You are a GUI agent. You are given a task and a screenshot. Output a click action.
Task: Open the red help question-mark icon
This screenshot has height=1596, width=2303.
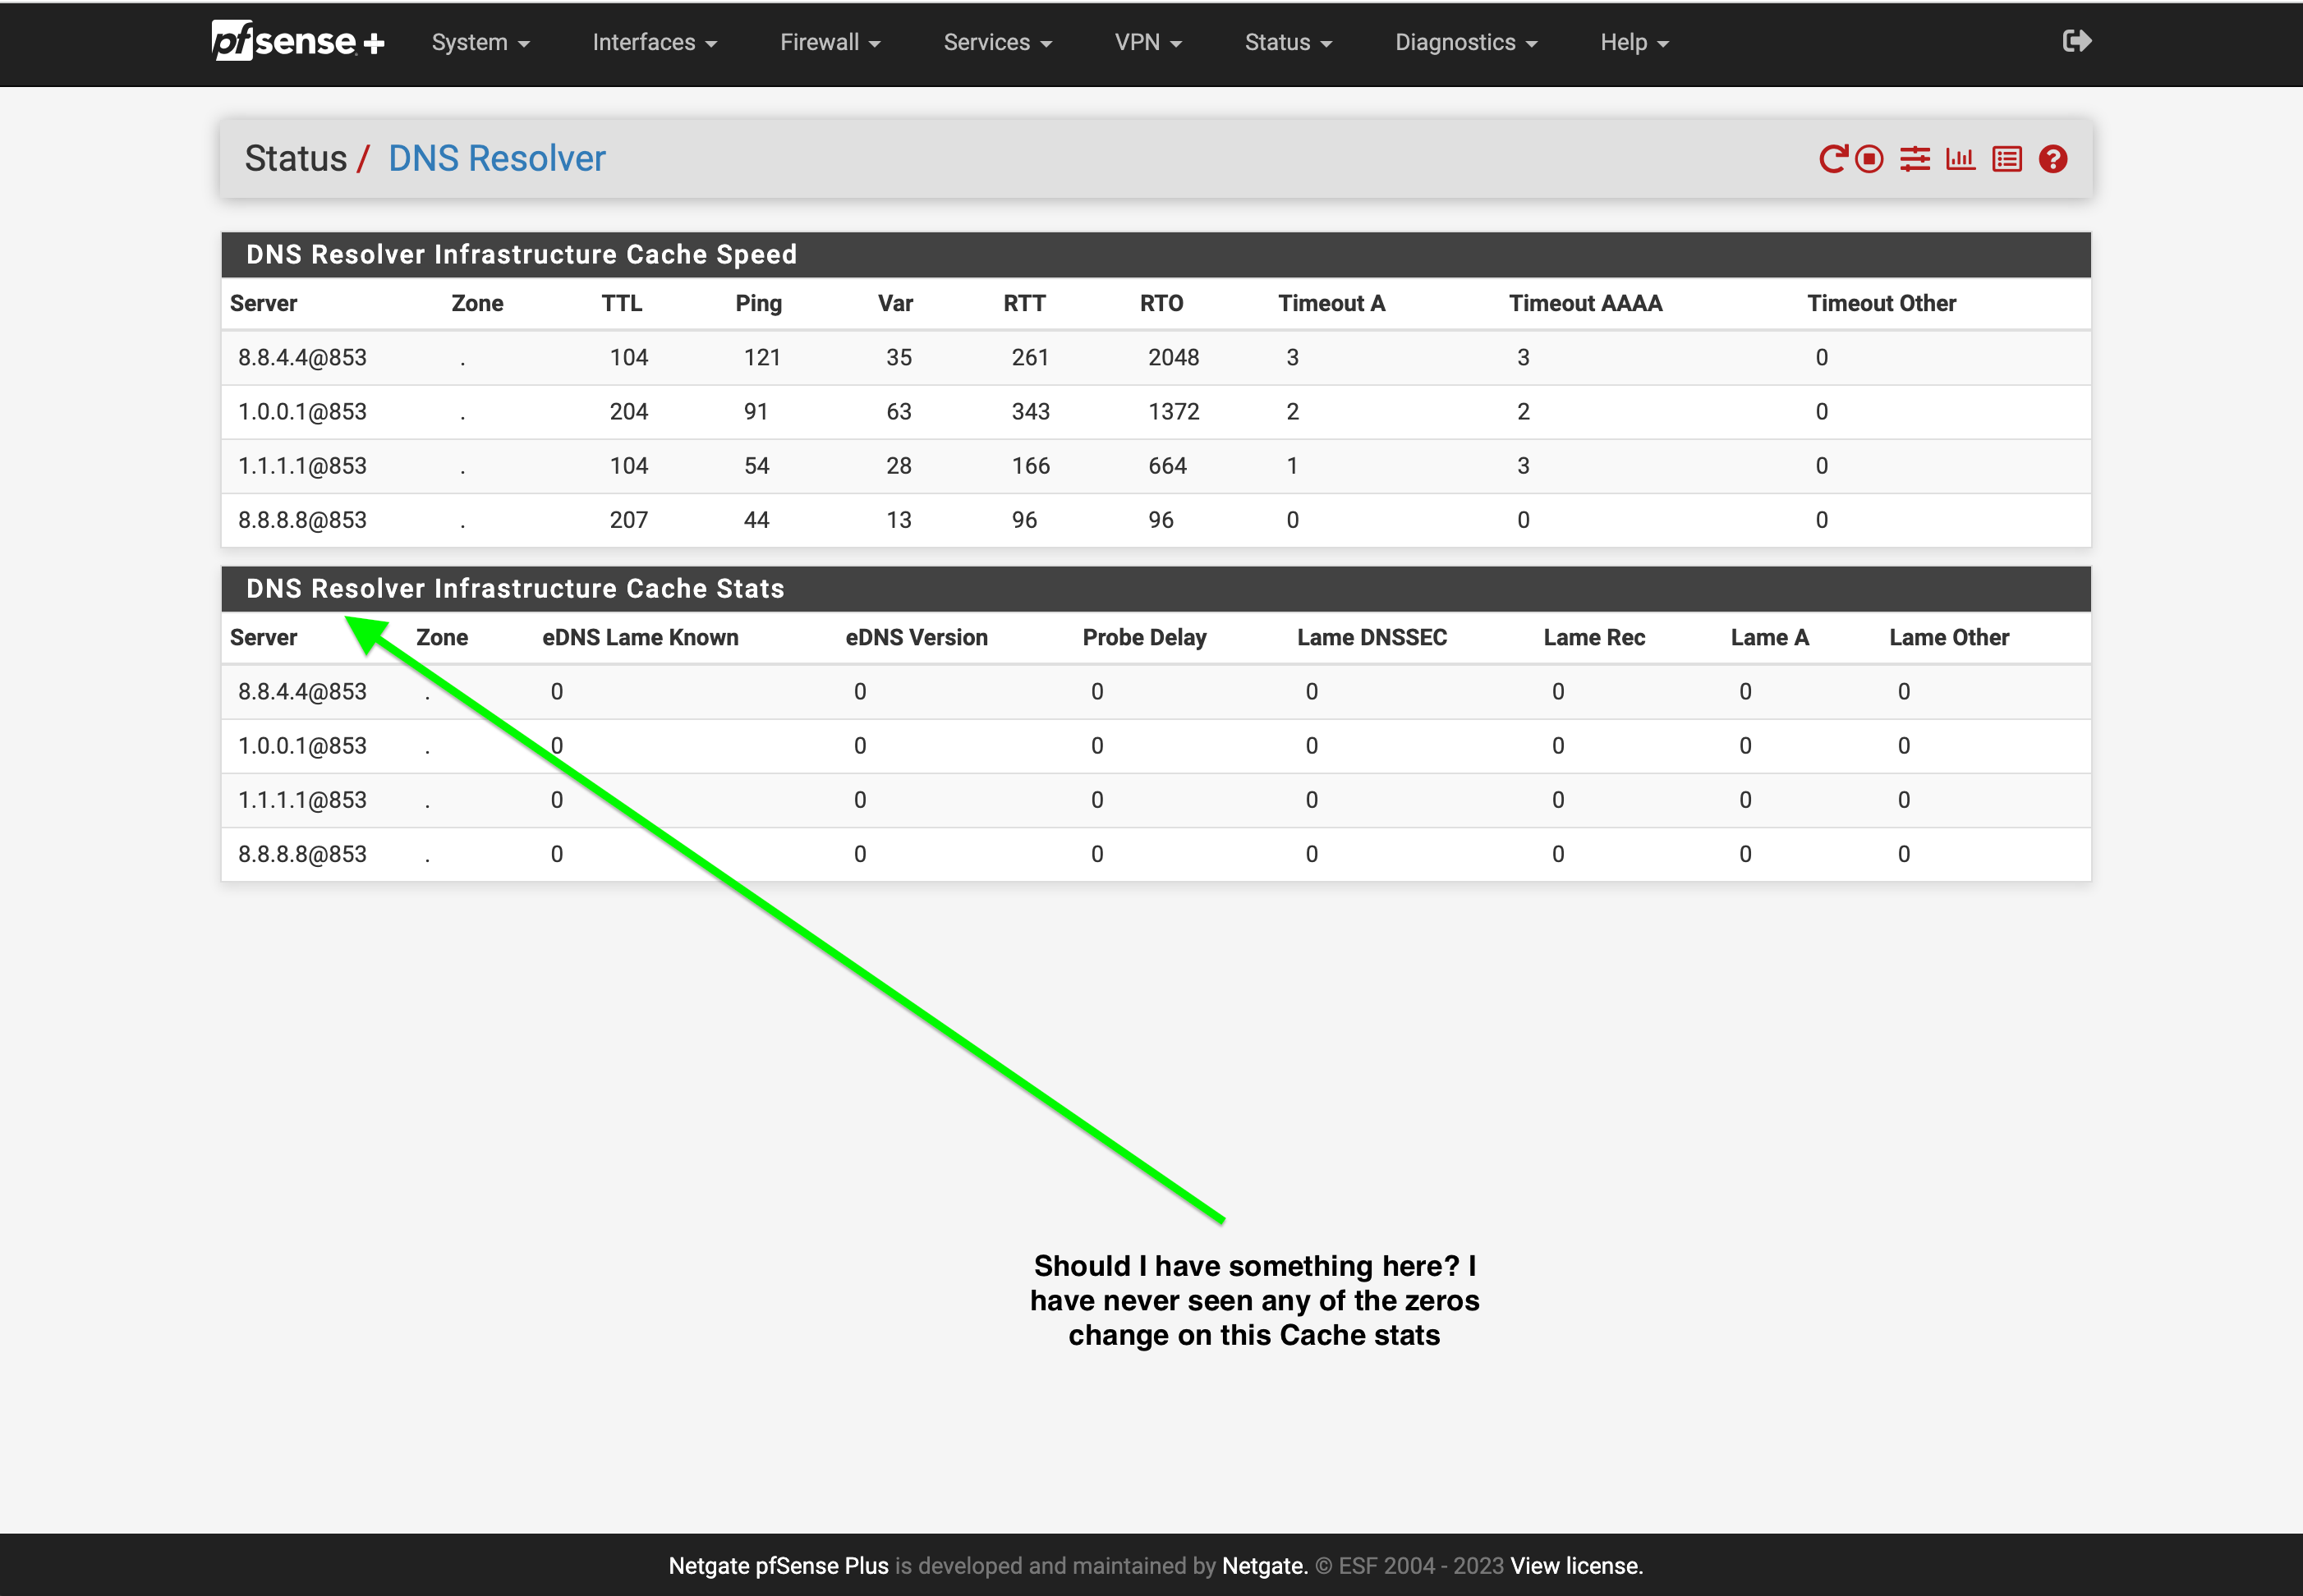[x=2052, y=159]
